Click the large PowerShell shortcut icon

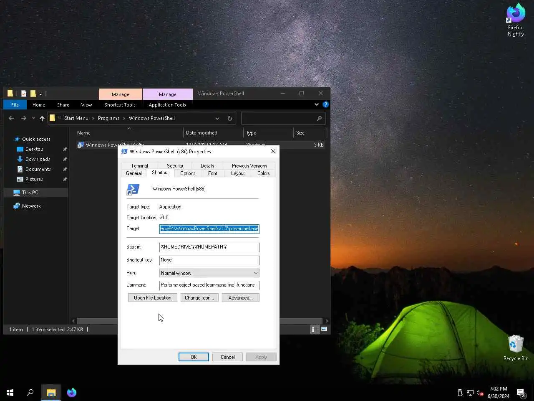coord(133,189)
